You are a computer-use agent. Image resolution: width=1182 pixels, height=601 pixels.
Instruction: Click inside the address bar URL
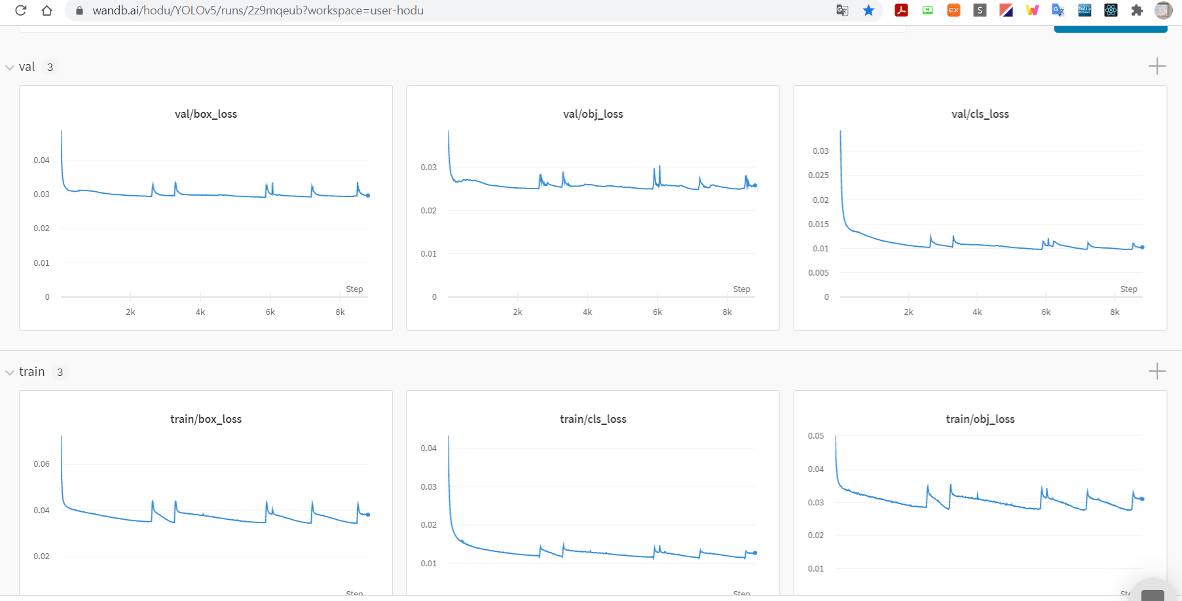(x=259, y=10)
